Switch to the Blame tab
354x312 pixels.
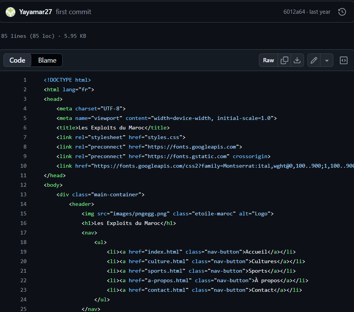click(x=47, y=60)
